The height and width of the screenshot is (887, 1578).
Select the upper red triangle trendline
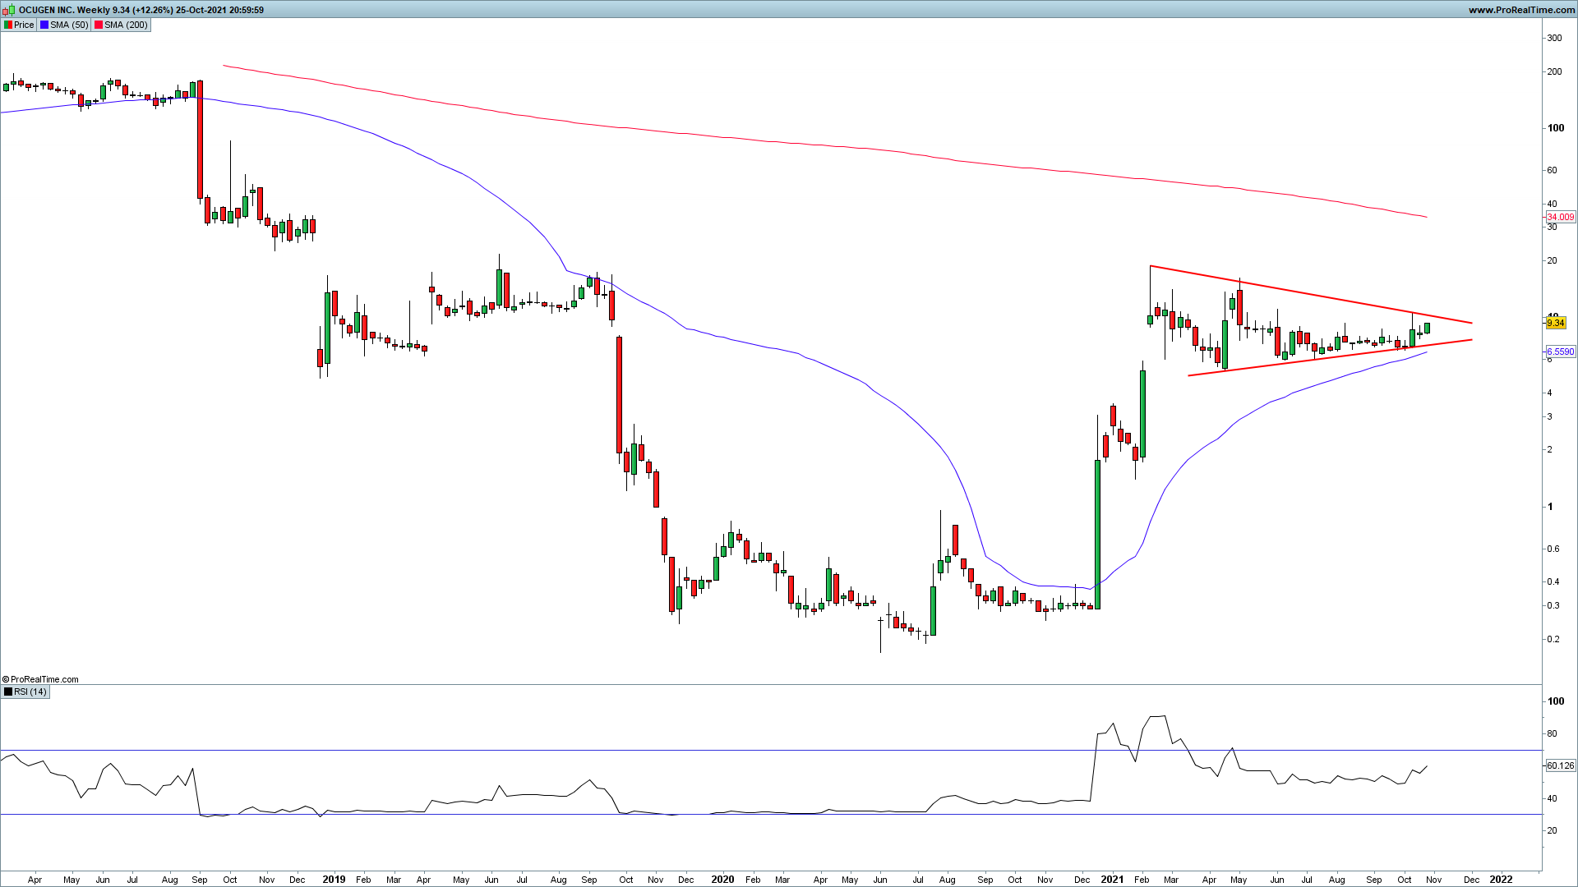[x=1315, y=295]
